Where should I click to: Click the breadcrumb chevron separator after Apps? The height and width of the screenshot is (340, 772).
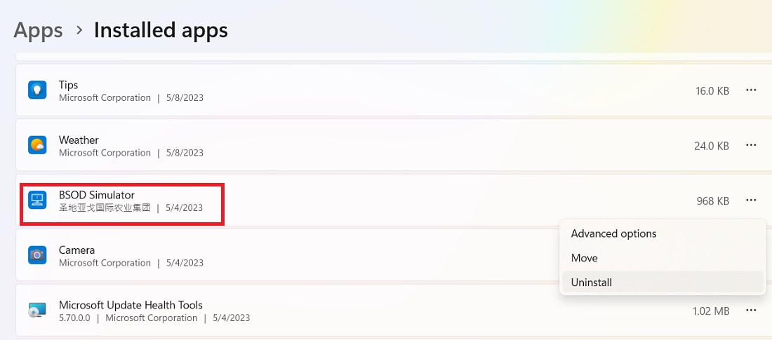click(79, 31)
